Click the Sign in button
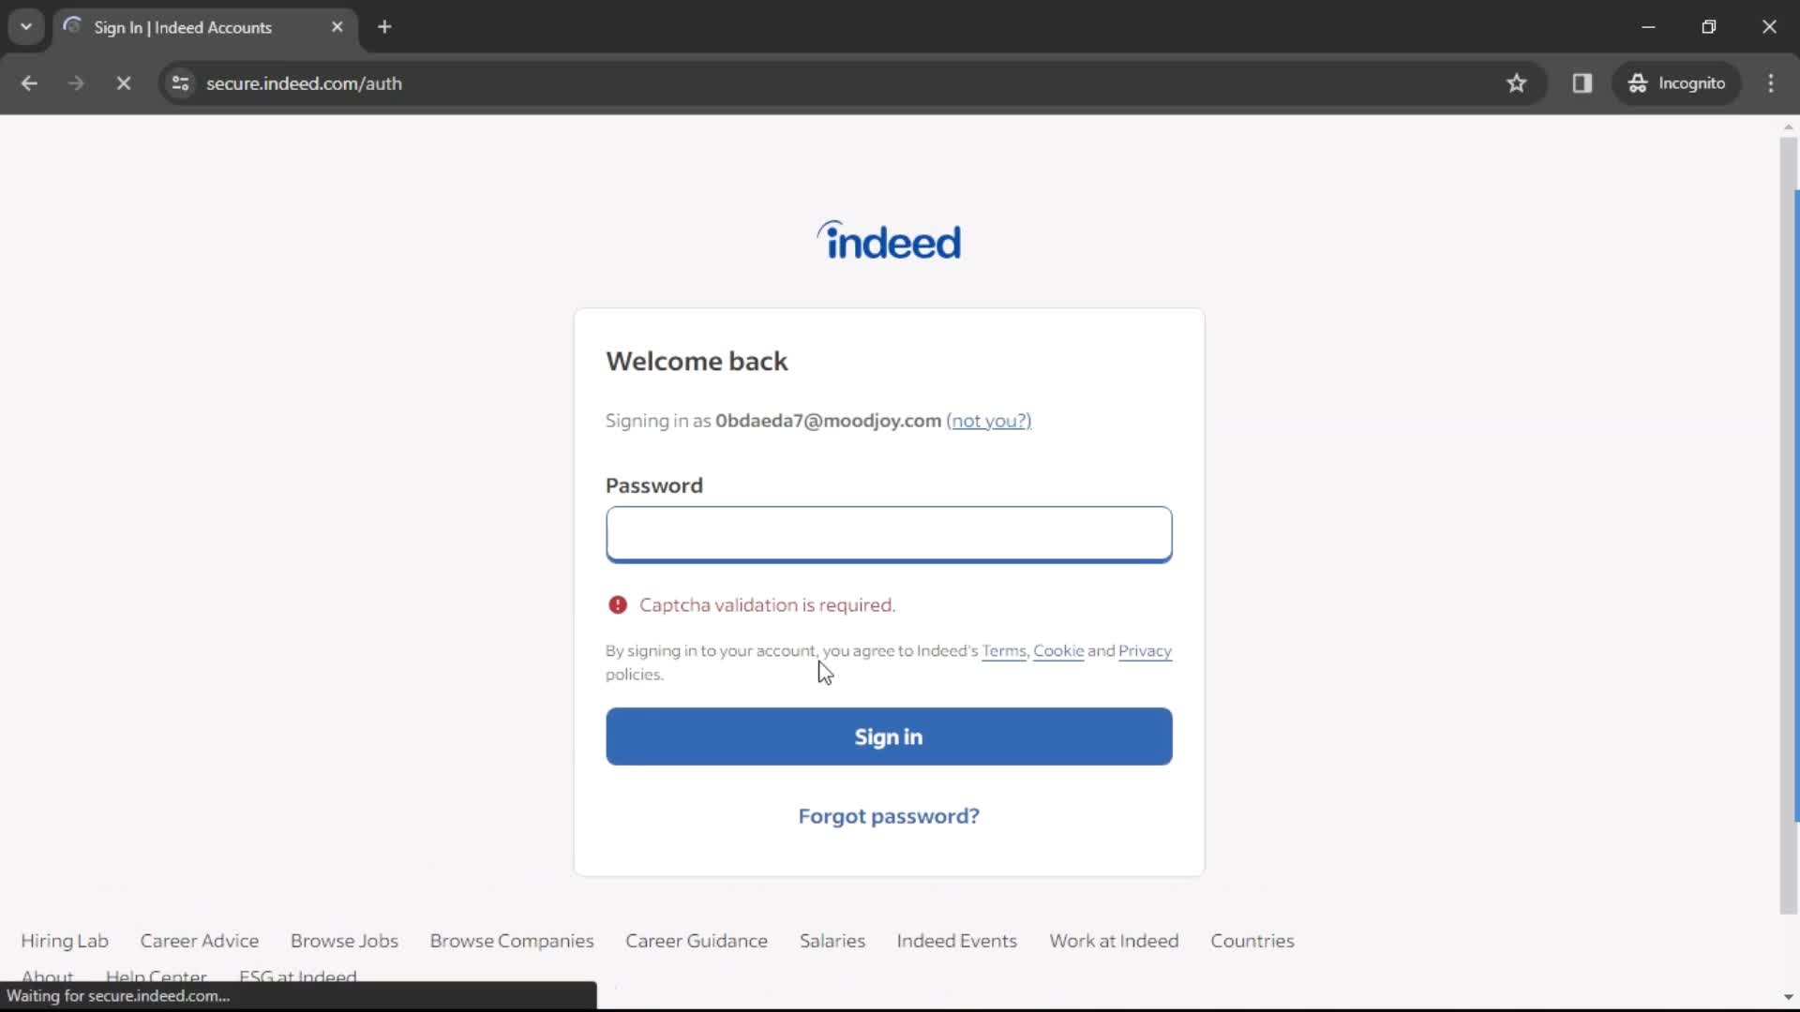 pos(889,736)
